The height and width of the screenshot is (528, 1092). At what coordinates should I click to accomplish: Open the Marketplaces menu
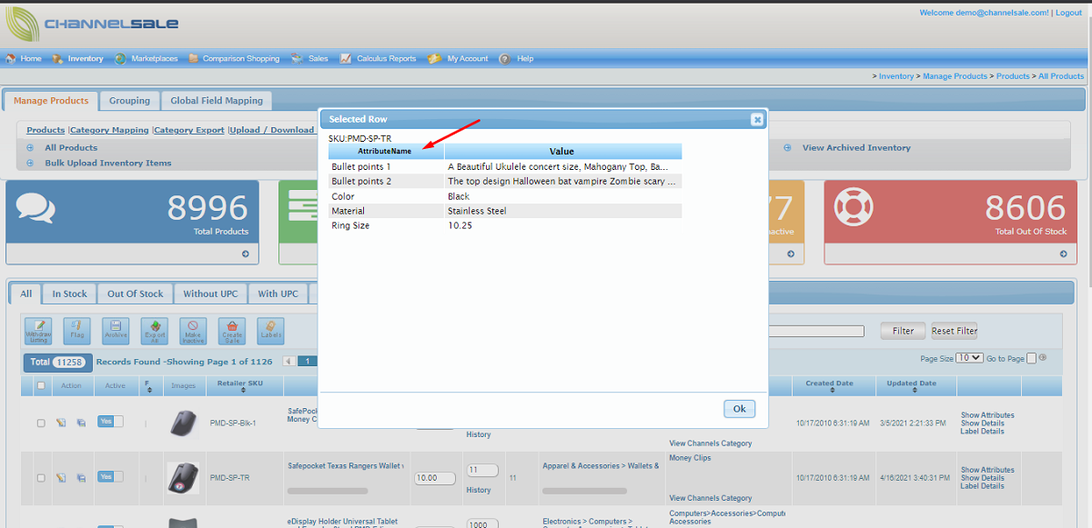[147, 59]
